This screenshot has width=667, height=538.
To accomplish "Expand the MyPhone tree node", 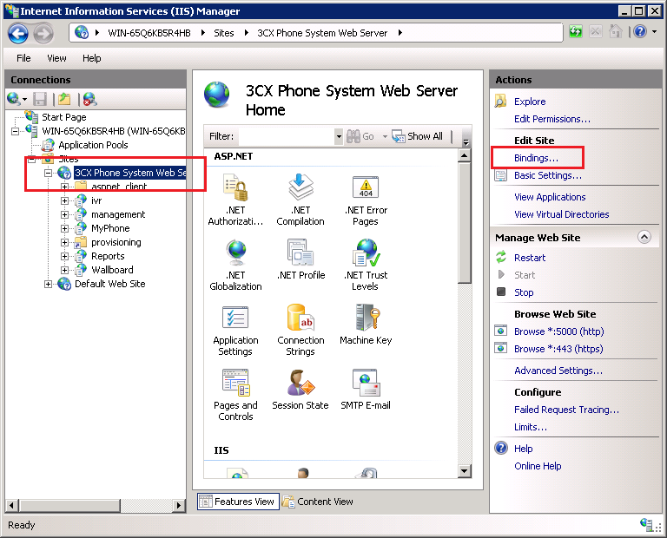I will click(64, 228).
